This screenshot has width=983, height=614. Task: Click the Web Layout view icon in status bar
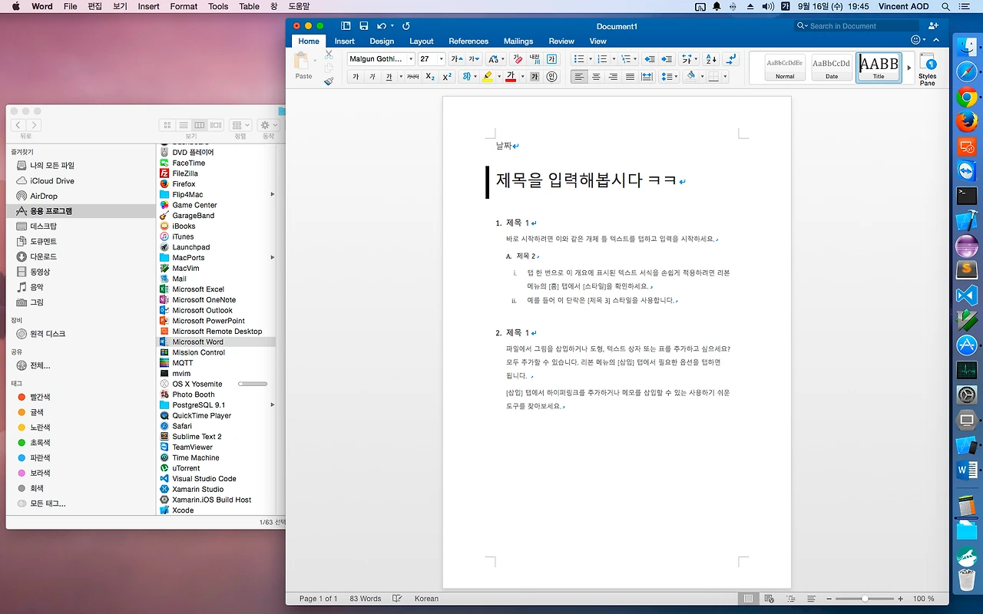click(770, 599)
